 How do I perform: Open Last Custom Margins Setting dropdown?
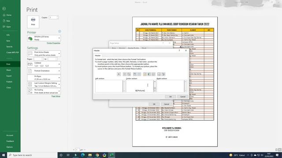(x=44, y=84)
